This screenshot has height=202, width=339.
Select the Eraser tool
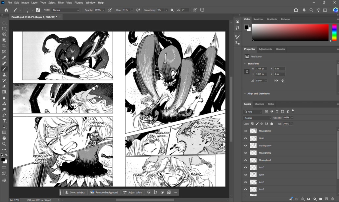4,86
